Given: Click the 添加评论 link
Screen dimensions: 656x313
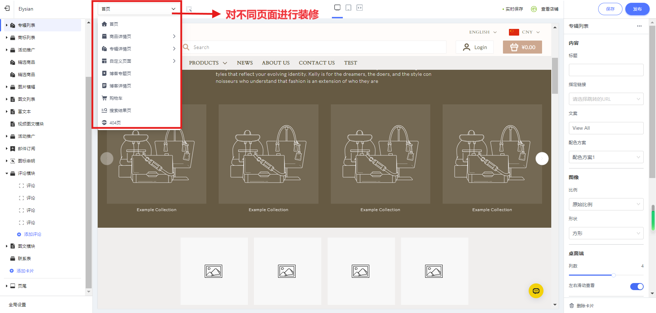Looking at the screenshot, I should point(32,234).
